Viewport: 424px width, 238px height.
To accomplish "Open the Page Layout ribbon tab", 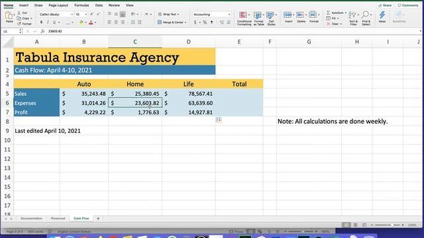I will 58,5.
